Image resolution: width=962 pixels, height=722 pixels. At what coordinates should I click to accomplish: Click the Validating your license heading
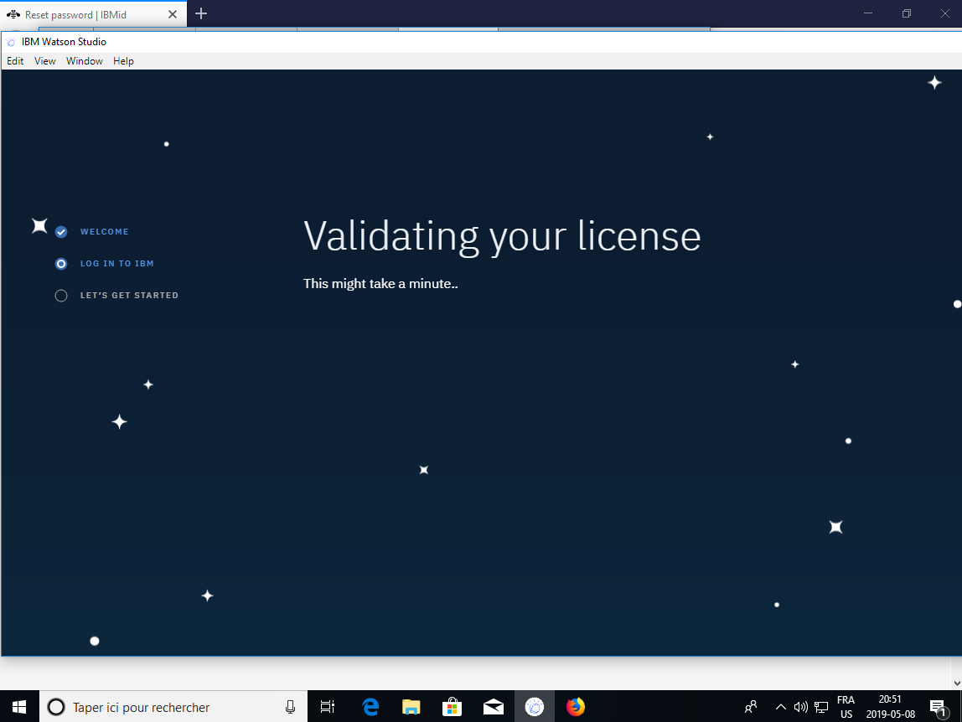coord(502,236)
